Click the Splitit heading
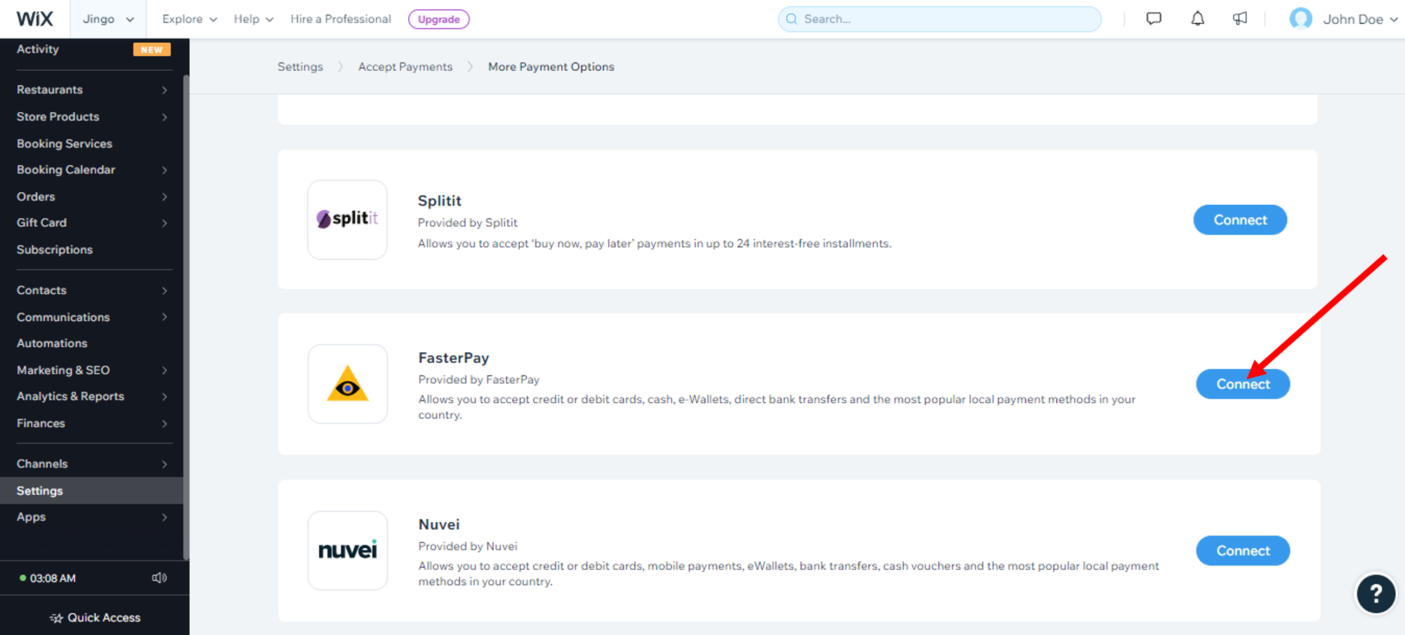 pos(440,201)
